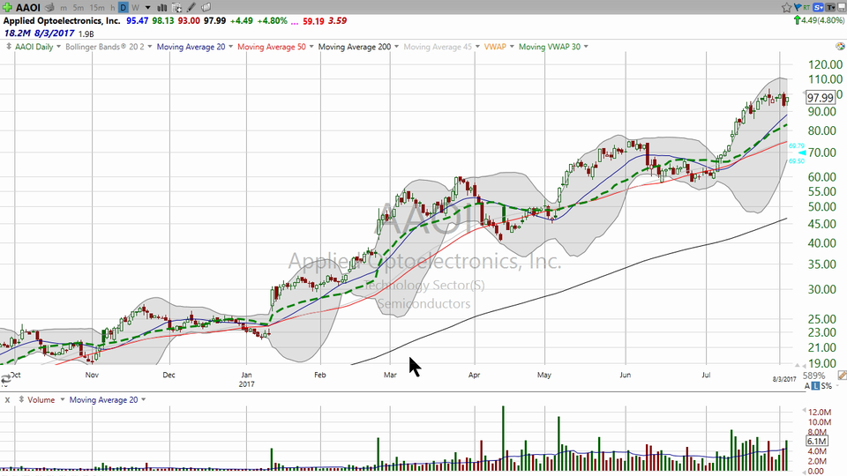Click the 95.47 open price value

point(138,20)
